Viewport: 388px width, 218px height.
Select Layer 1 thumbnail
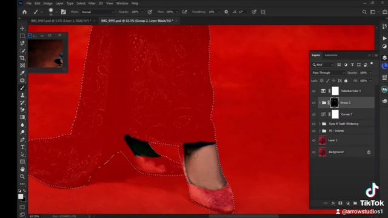[323, 140]
